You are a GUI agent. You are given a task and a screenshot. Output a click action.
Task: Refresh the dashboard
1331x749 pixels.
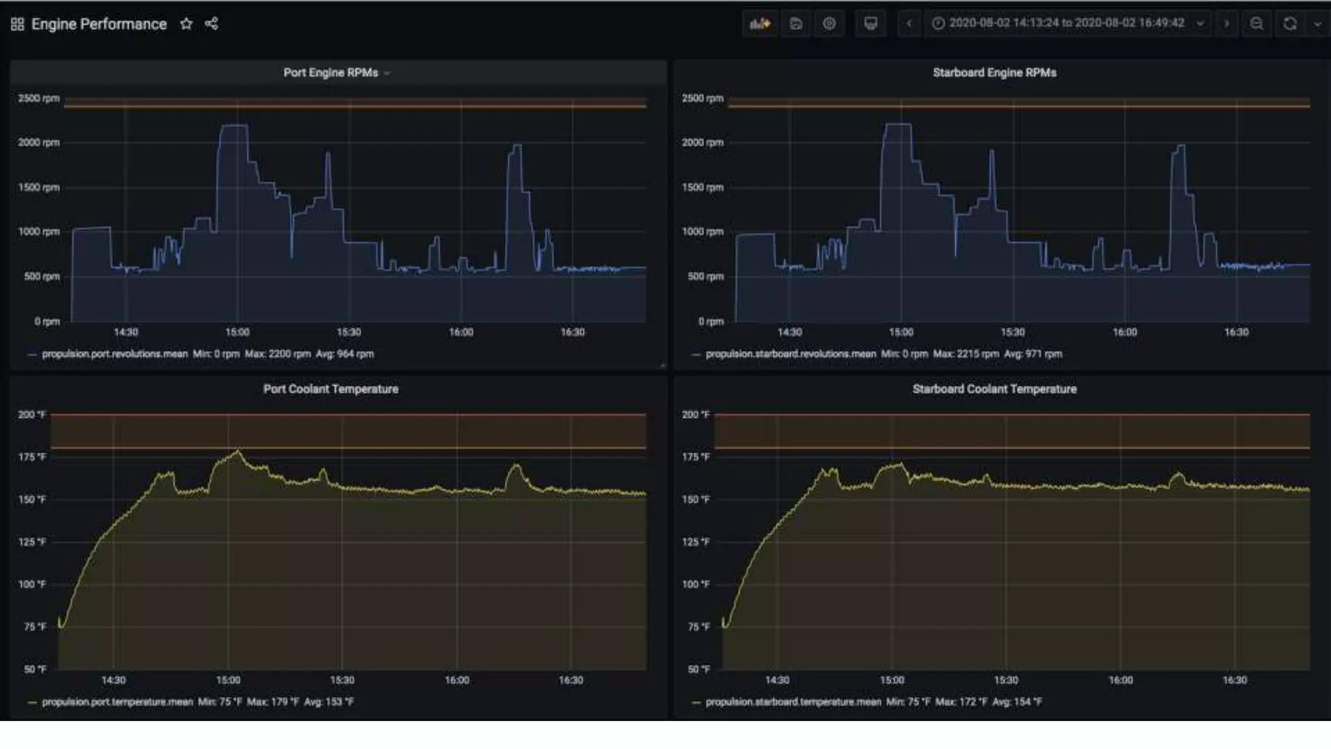[x=1290, y=24]
